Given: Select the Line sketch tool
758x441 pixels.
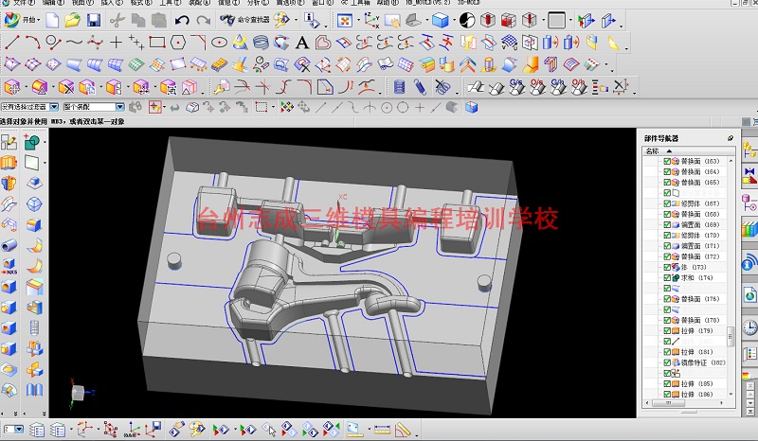Looking at the screenshot, I should coord(12,43).
